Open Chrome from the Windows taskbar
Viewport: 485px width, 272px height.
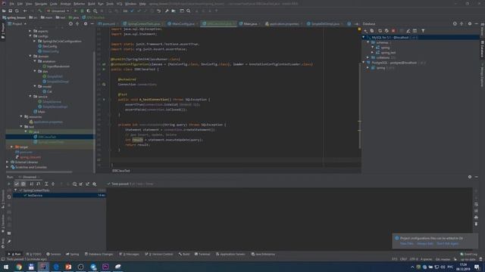pos(18,267)
